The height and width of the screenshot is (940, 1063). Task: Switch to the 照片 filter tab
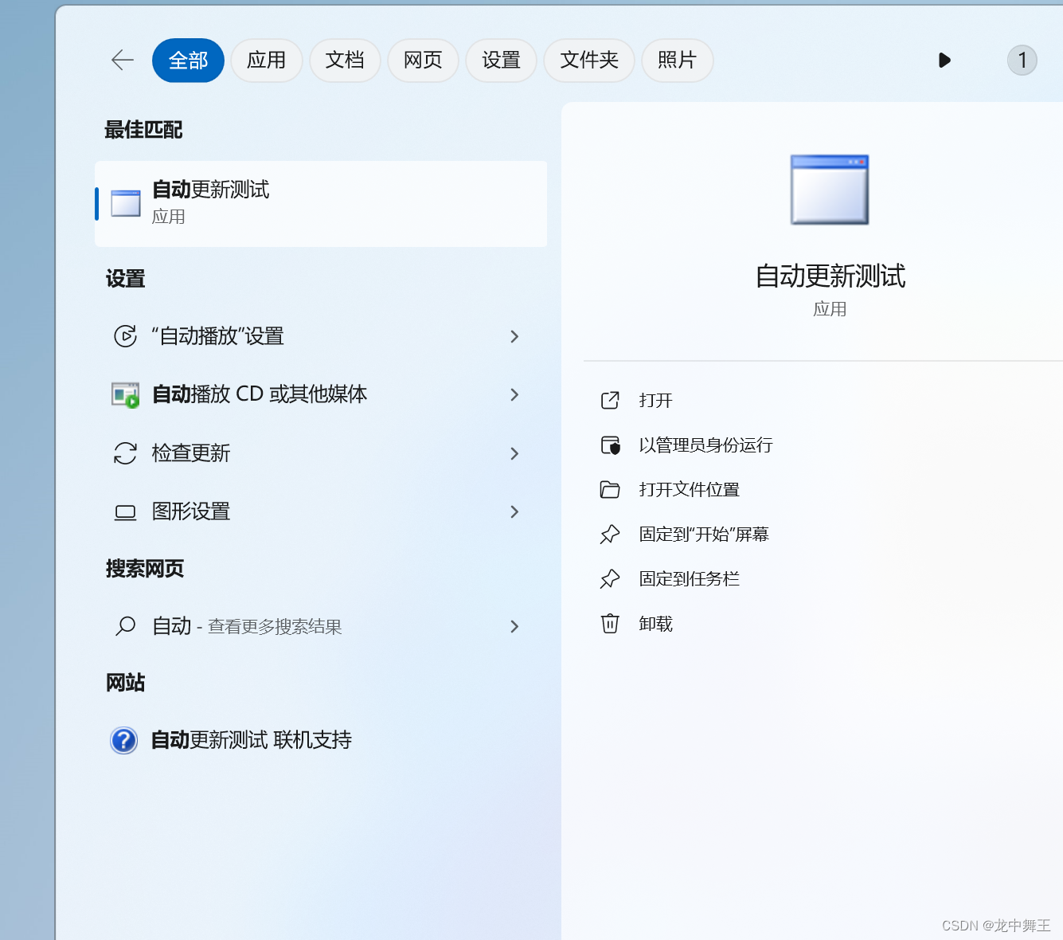click(677, 61)
